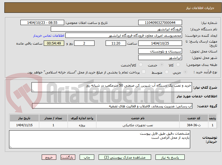The height and width of the screenshot is (165, 222).
Task: Click the request creator field محمدیوسف امیری
Action: pos(124,36)
